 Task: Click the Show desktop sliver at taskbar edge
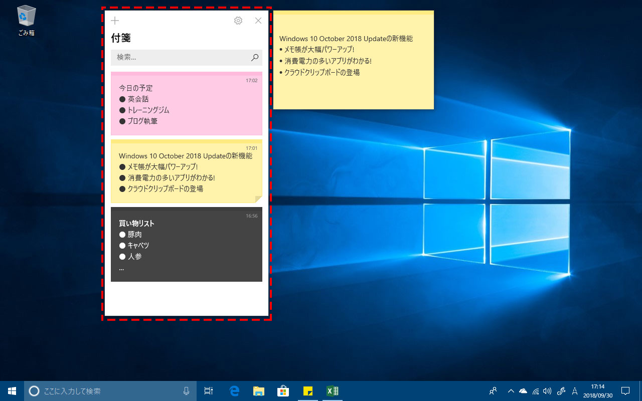tap(640, 391)
